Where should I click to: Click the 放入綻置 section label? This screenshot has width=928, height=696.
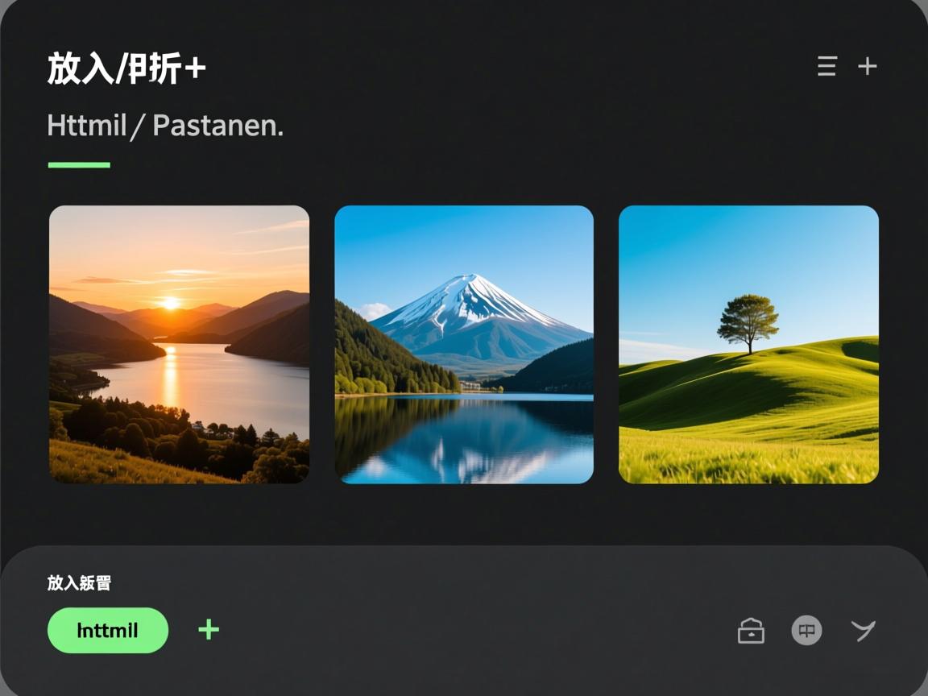coord(79,583)
